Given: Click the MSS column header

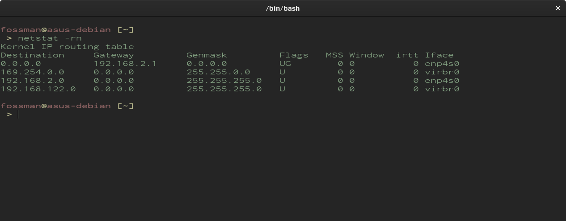Looking at the screenshot, I should [334, 55].
